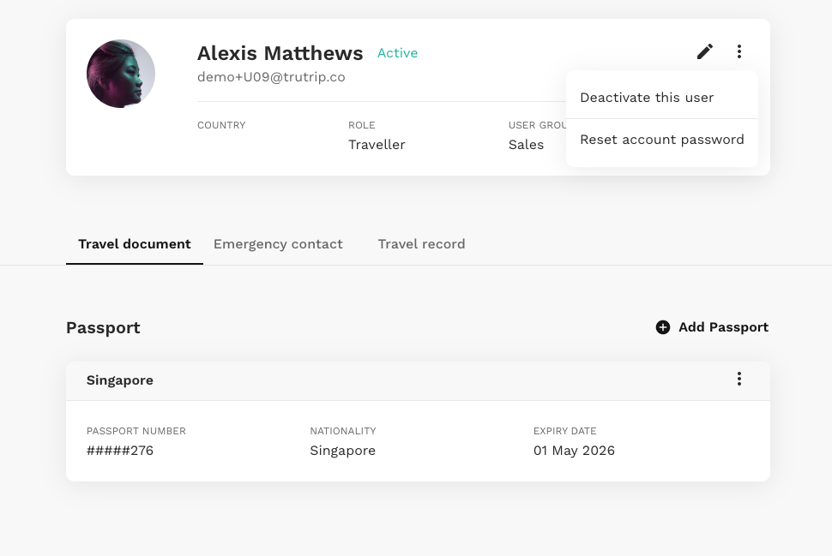This screenshot has width=832, height=556.
Task: Choose Reset account password
Action: click(x=662, y=140)
